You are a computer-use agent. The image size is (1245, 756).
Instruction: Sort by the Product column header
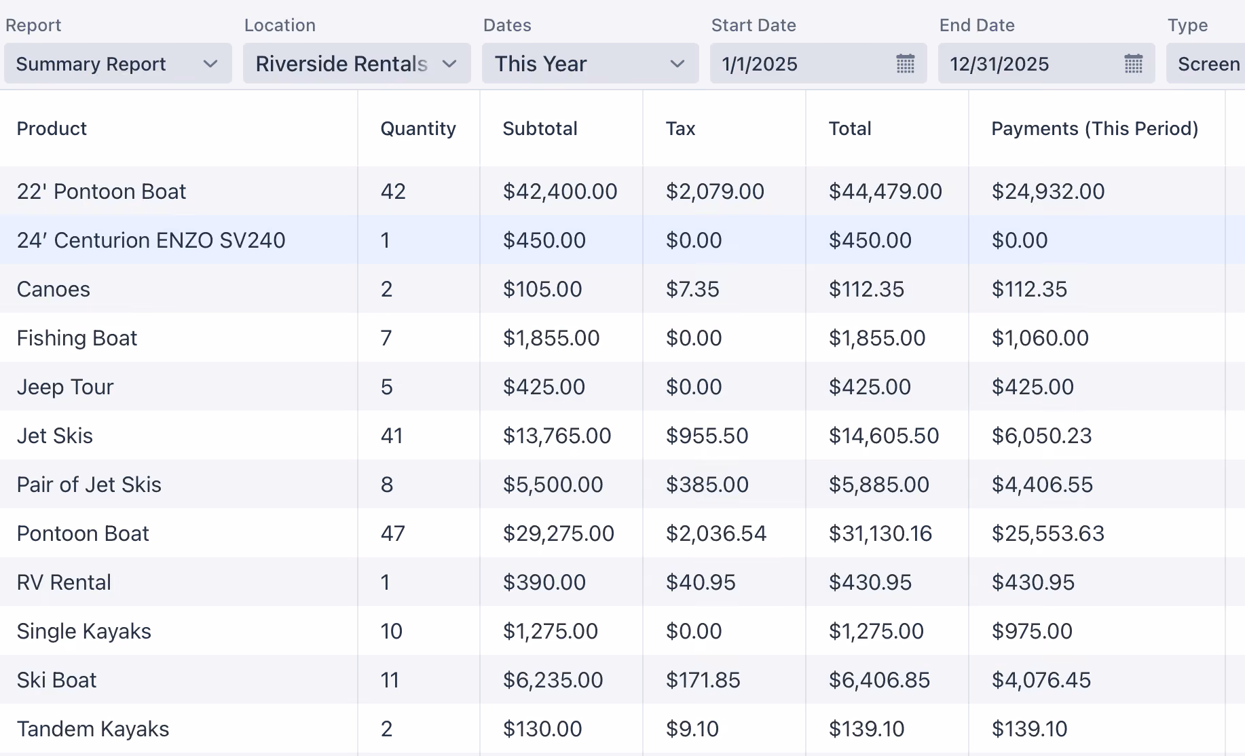tap(52, 128)
